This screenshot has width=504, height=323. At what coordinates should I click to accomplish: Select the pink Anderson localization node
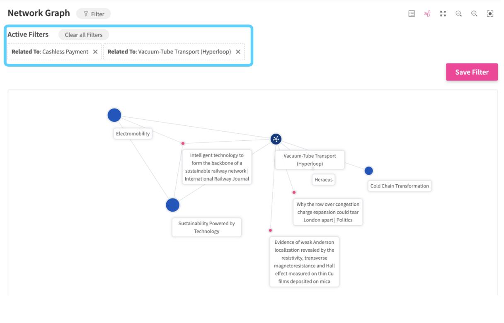(x=270, y=230)
